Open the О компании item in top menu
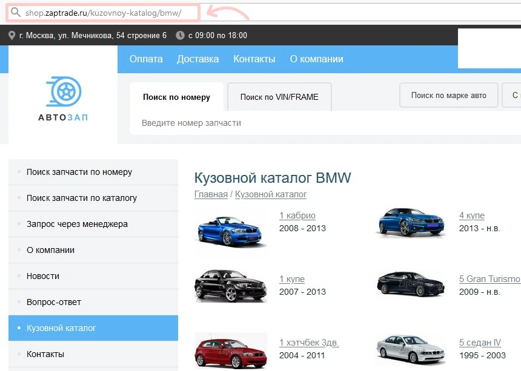This screenshot has width=521, height=371. coord(316,59)
